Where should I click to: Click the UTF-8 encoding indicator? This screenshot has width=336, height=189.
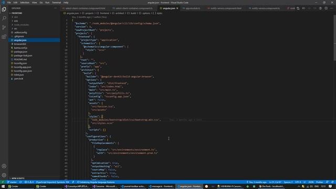pos(298,182)
